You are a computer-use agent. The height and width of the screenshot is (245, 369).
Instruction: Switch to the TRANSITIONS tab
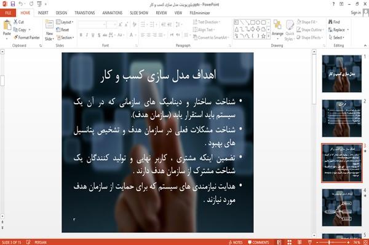coord(85,13)
